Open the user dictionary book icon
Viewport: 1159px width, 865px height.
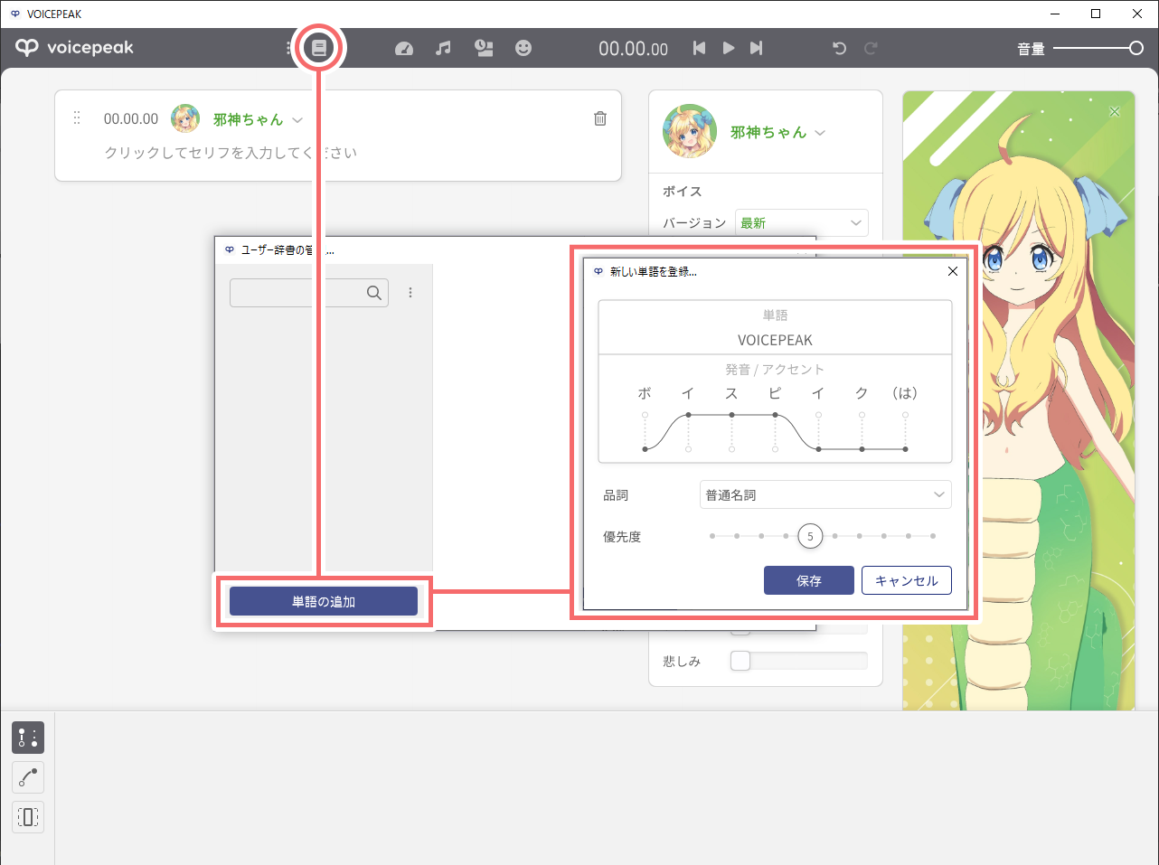click(319, 48)
